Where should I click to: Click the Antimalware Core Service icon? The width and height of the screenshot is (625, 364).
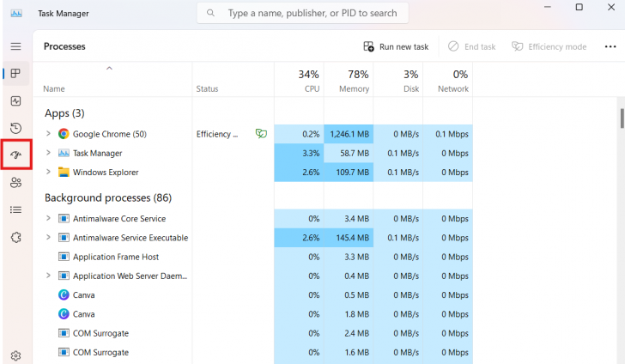[64, 218]
